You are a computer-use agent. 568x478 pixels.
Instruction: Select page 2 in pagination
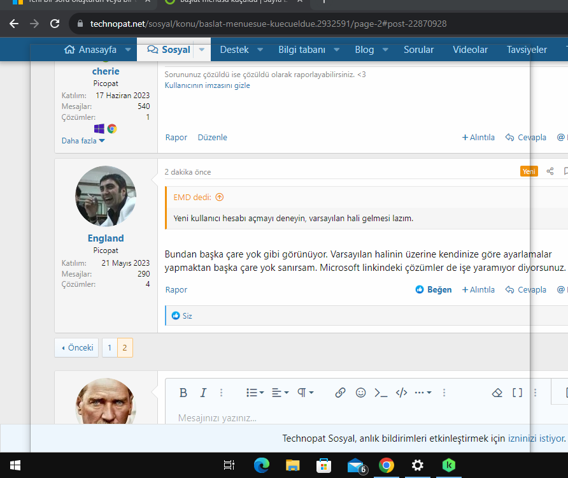(125, 348)
